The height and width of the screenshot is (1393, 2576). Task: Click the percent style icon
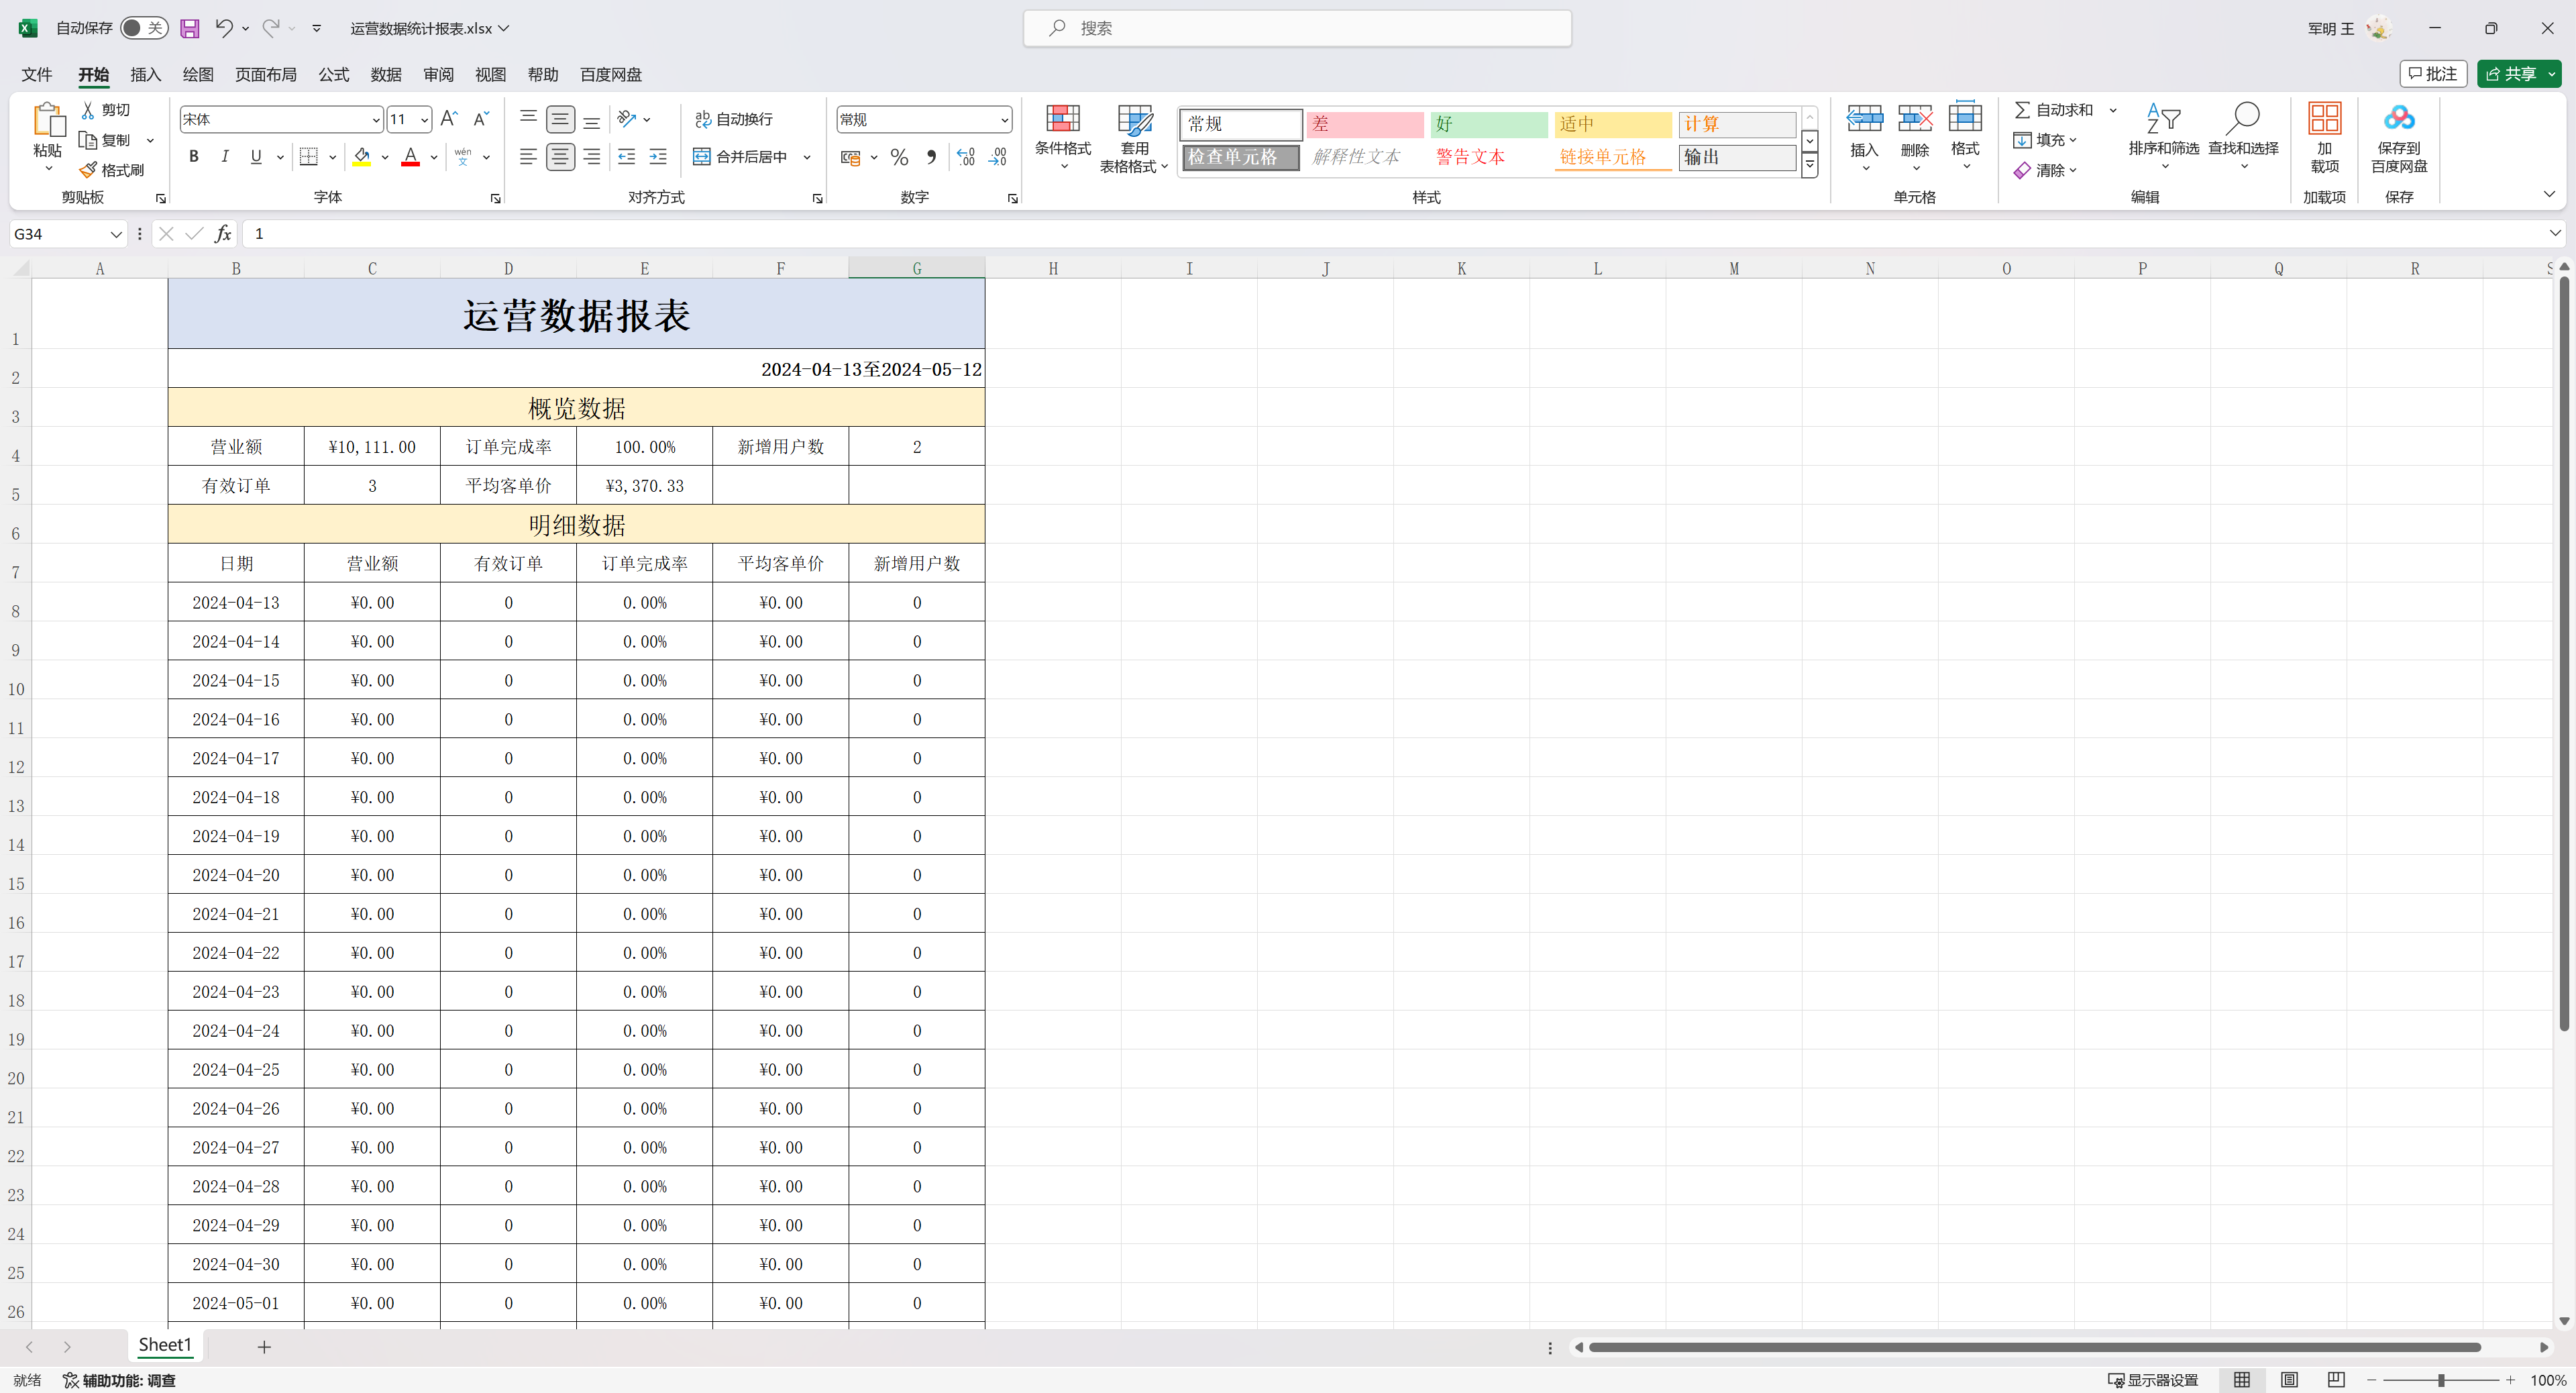point(899,157)
